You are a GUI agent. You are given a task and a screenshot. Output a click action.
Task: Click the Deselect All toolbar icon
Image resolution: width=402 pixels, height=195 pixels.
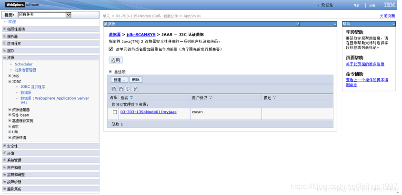pyautogui.click(x=121, y=89)
